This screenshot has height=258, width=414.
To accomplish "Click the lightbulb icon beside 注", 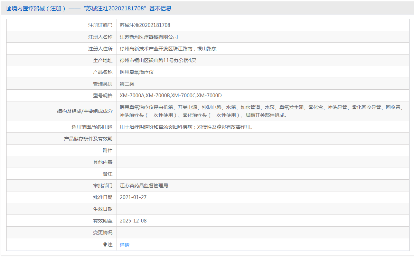I will pyautogui.click(x=105, y=245).
